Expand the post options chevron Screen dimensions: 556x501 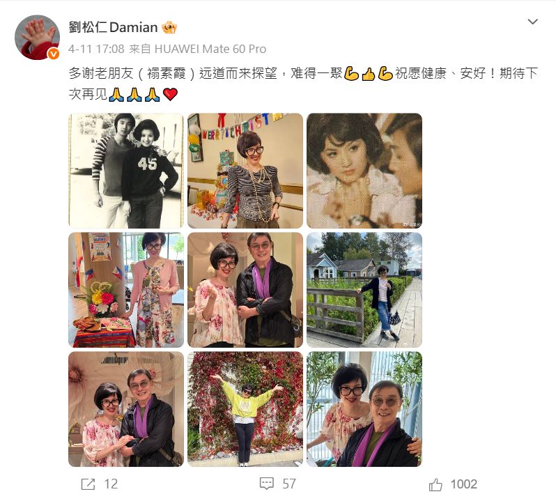point(532,22)
